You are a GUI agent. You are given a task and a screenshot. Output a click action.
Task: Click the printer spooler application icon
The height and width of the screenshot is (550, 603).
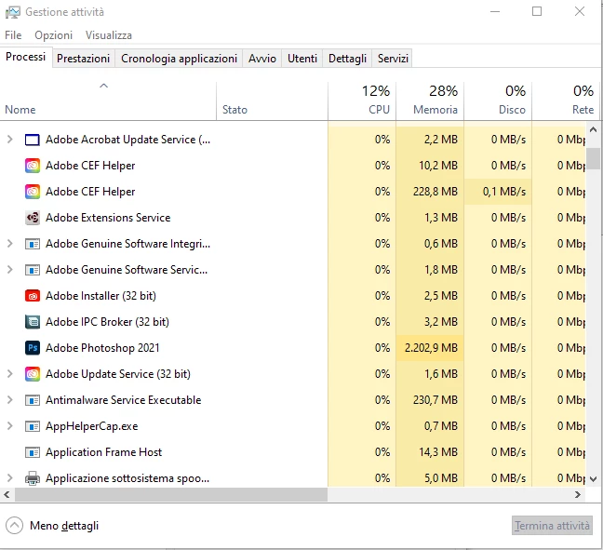click(33, 478)
